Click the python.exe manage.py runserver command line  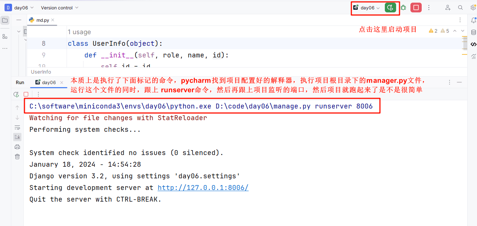[201, 106]
